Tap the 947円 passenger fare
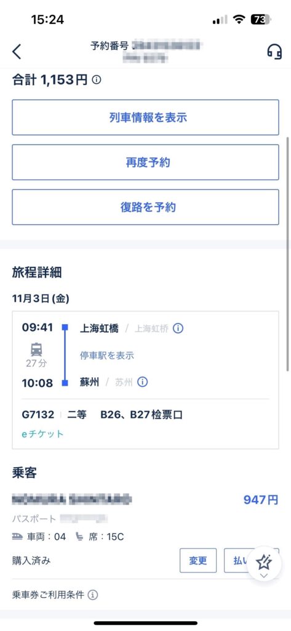Screen dimensions: 291x631 click(x=261, y=500)
